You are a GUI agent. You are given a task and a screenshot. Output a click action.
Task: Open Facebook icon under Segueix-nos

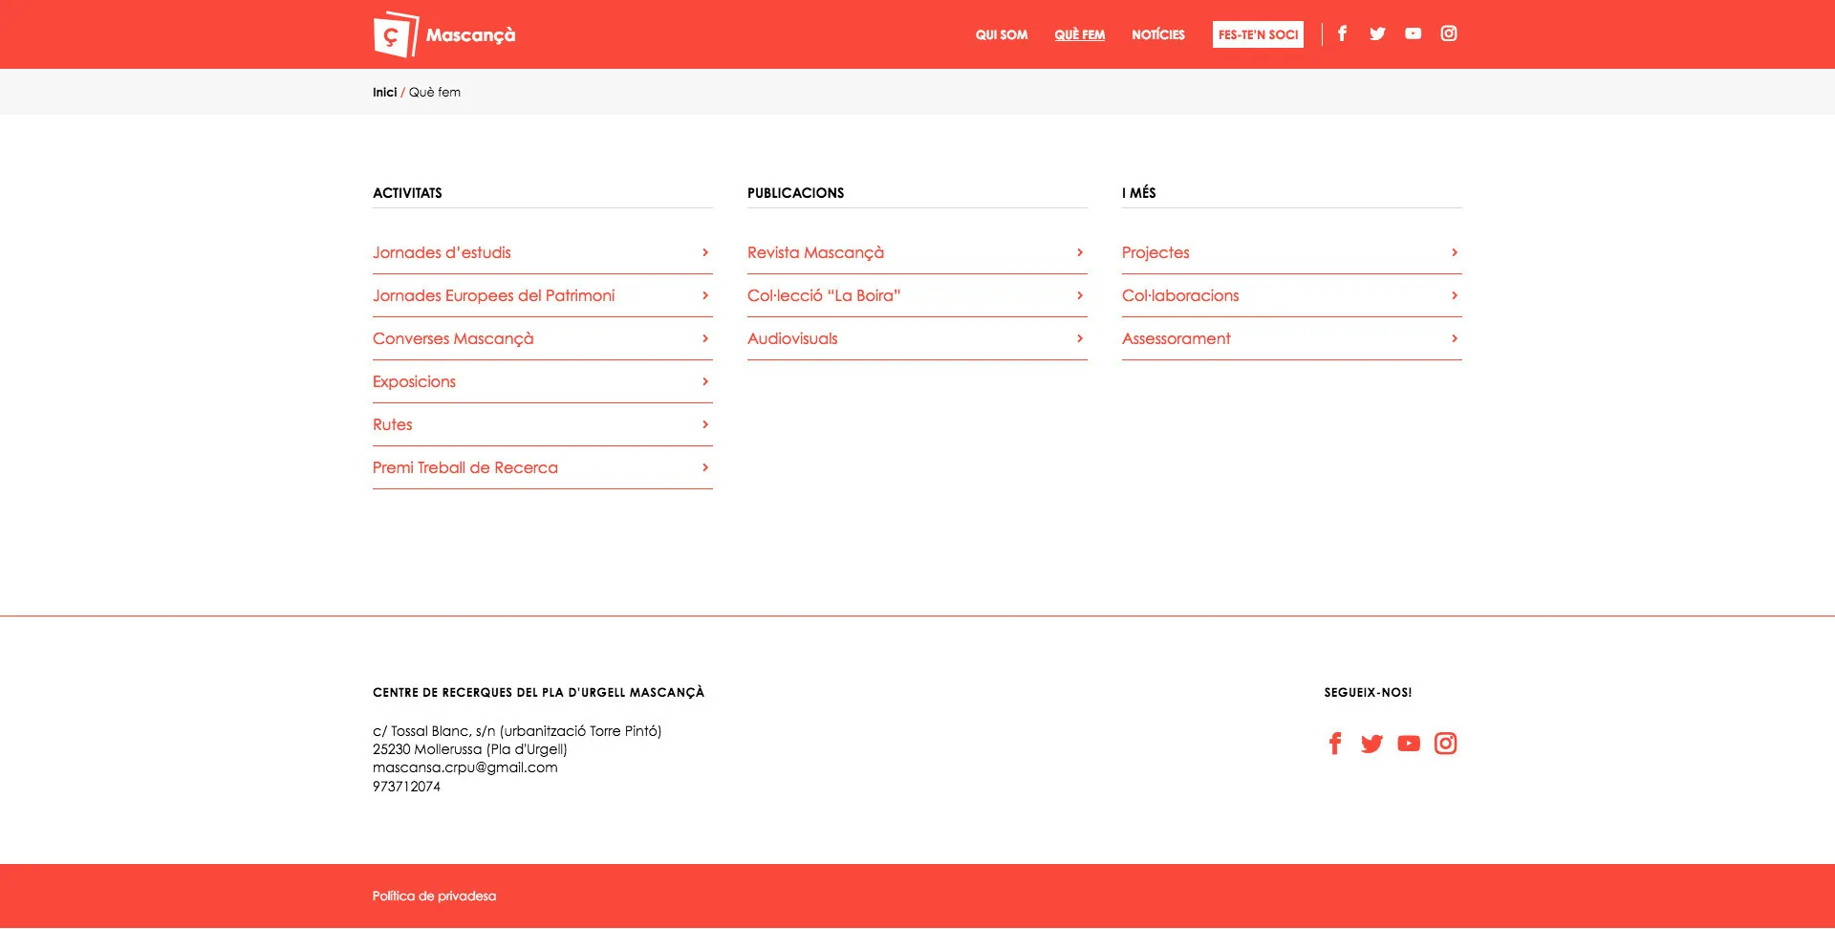pyautogui.click(x=1335, y=744)
